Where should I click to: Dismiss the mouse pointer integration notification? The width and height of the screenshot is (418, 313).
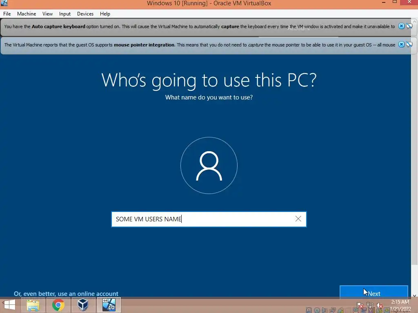(401, 44)
